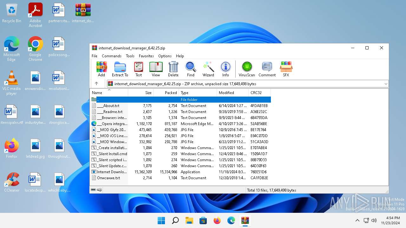This screenshot has height=228, width=406.
Task: Select the __MOD iOS Line JPG file
Action: (180, 136)
